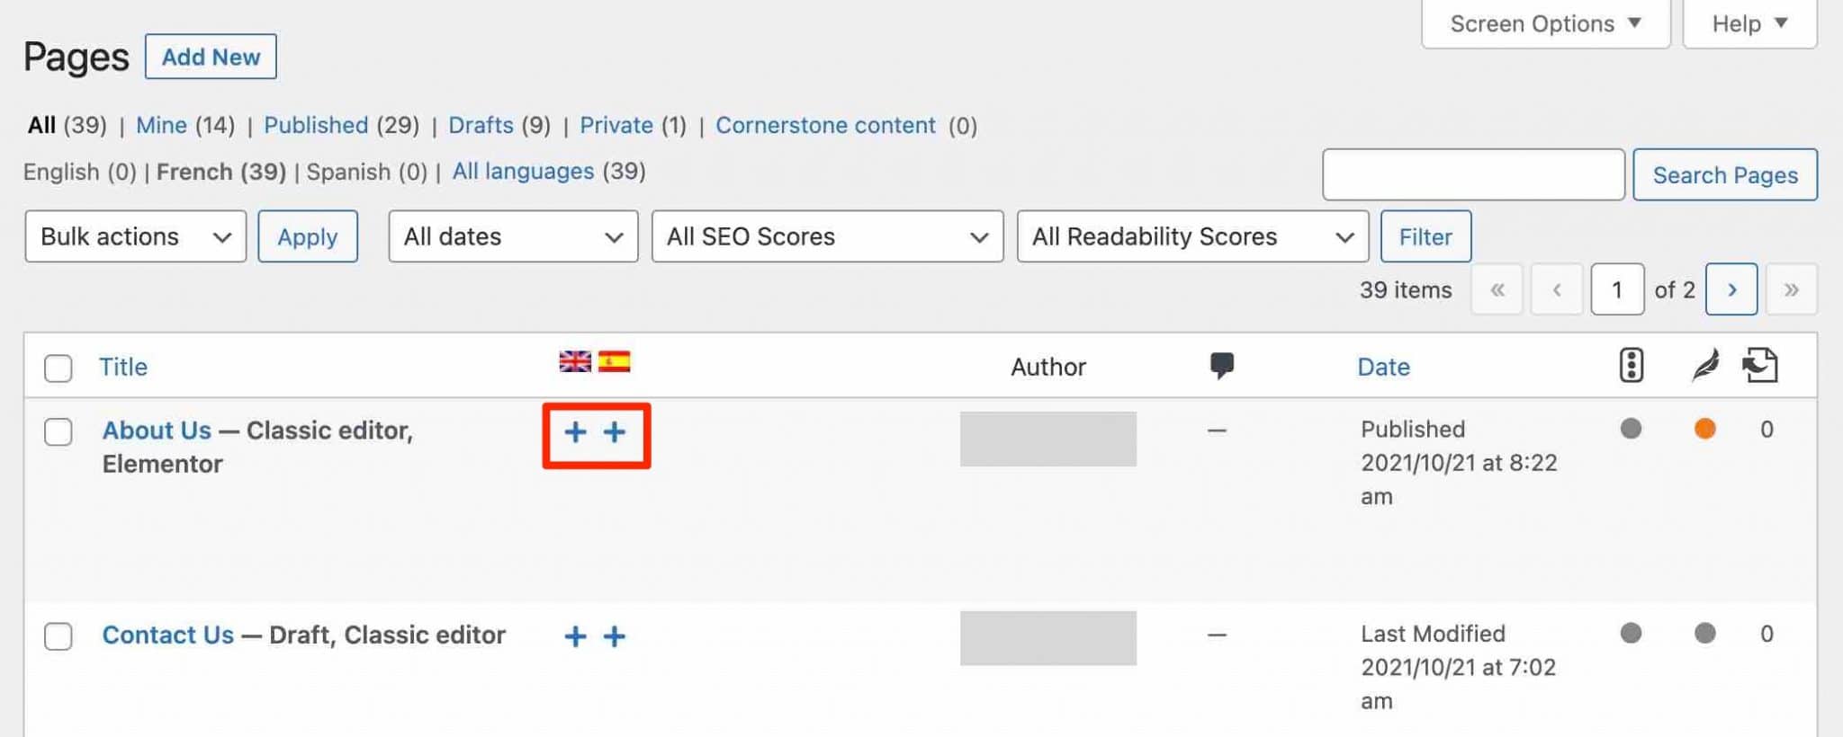
Task: Open the All Readability Scores dropdown
Action: point(1192,236)
